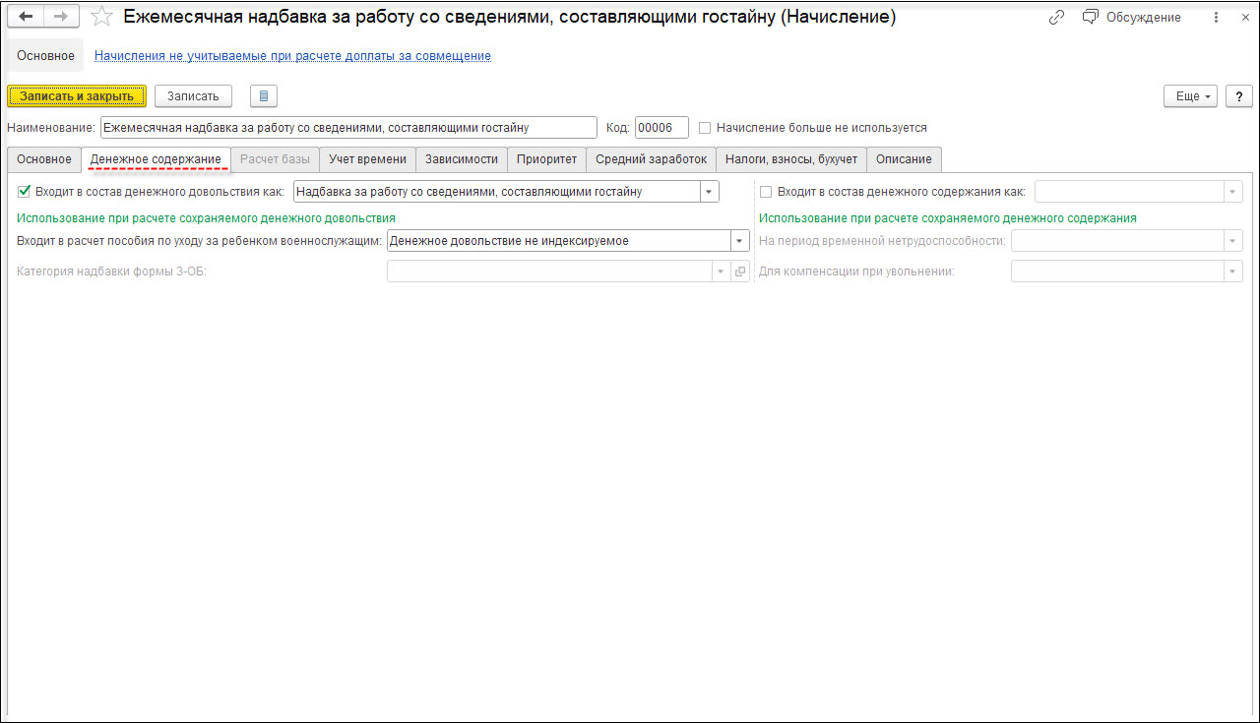Open the Еще dropdown menu
The image size is (1260, 723).
[1191, 95]
